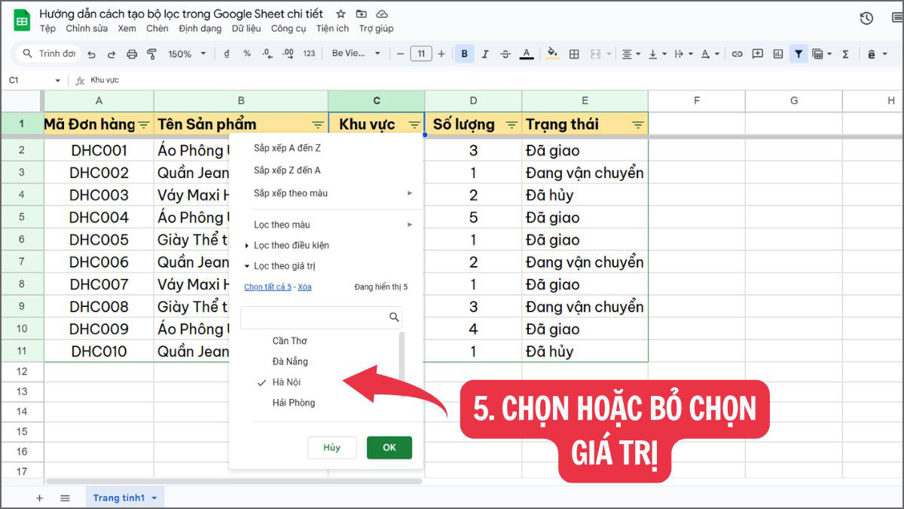
Task: Insert a link from the toolbar
Action: 737,54
